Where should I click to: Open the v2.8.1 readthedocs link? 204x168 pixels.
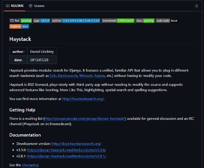(67, 156)
